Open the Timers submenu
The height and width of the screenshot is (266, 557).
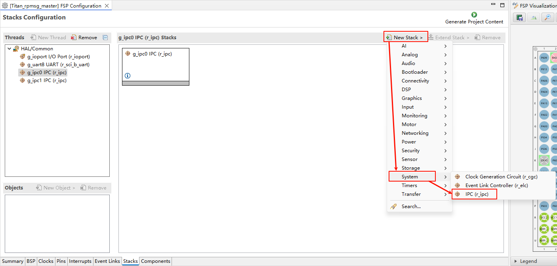click(409, 186)
